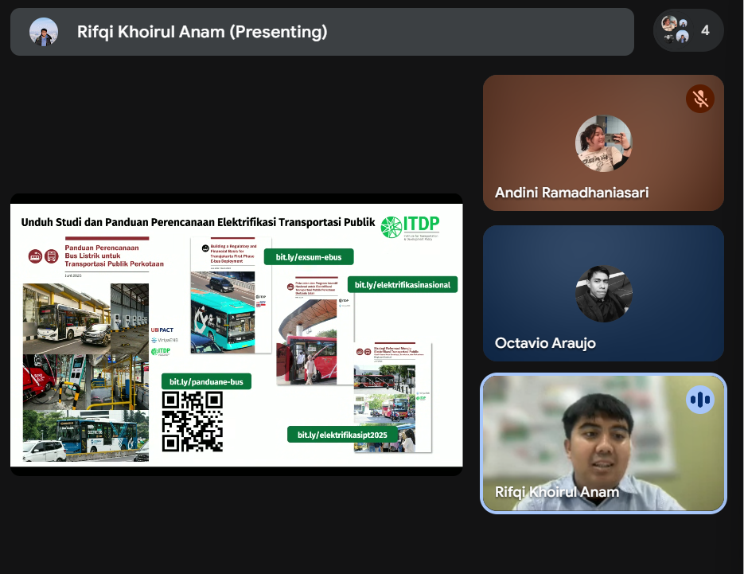Click the Octavio Araujo name label
This screenshot has width=744, height=574.
pos(545,343)
